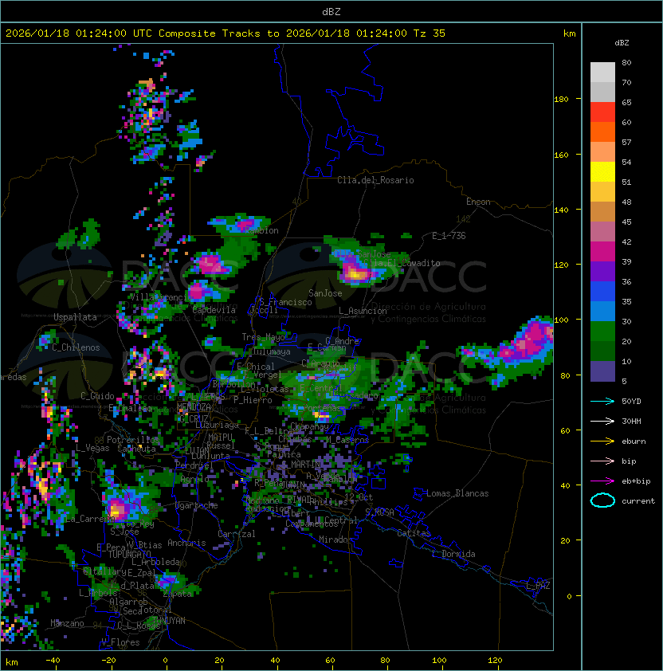Viewport: 663px width, 671px height.
Task: Click the 'Tz 35' text in header
Action: [430, 33]
